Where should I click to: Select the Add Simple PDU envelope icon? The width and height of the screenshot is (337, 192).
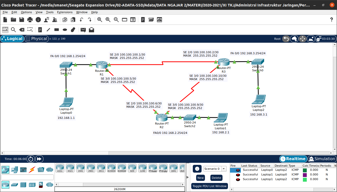83,30
